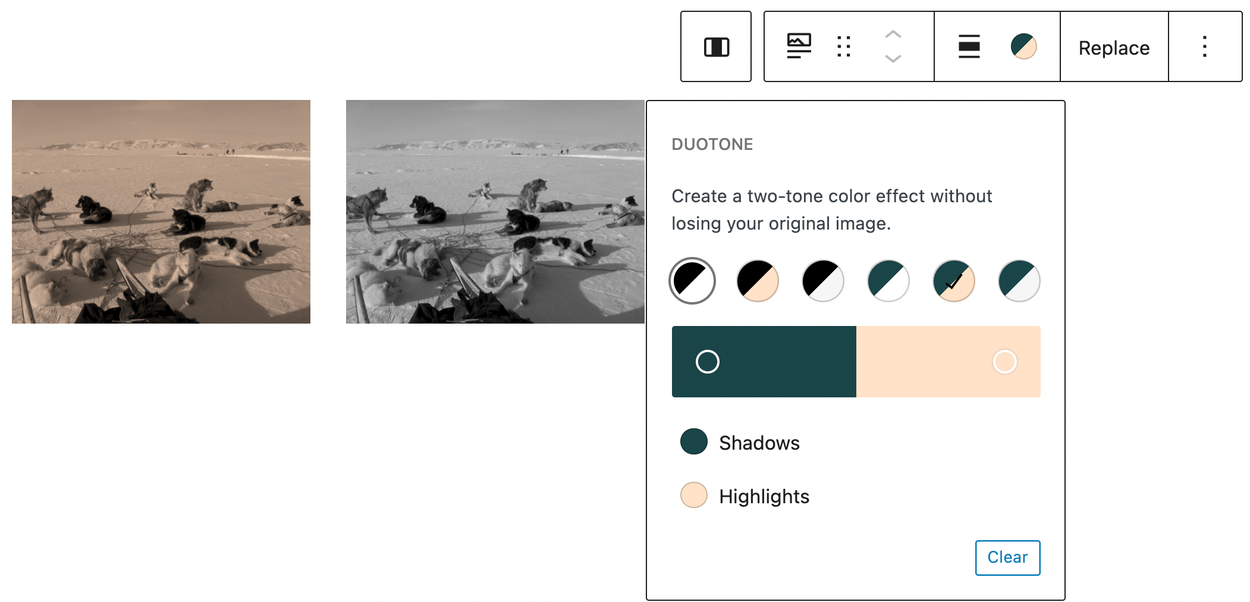Click the Clear button
Screen dimensions: 1250x602
1007,557
